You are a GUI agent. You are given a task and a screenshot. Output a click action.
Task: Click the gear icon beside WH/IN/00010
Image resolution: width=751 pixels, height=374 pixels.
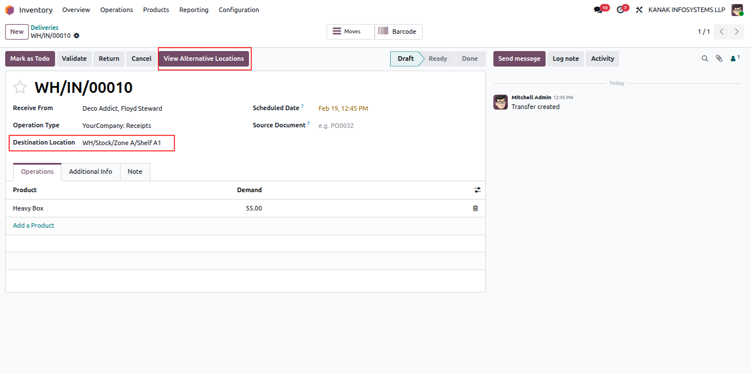point(77,36)
